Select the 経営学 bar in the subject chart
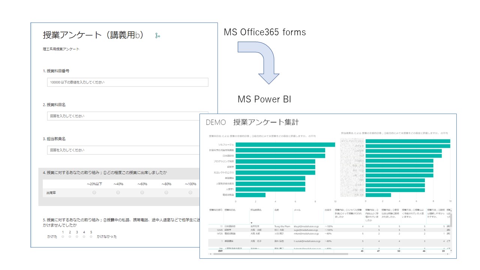Image resolution: width=480 pixels, height=270 pixels. (x=275, y=167)
